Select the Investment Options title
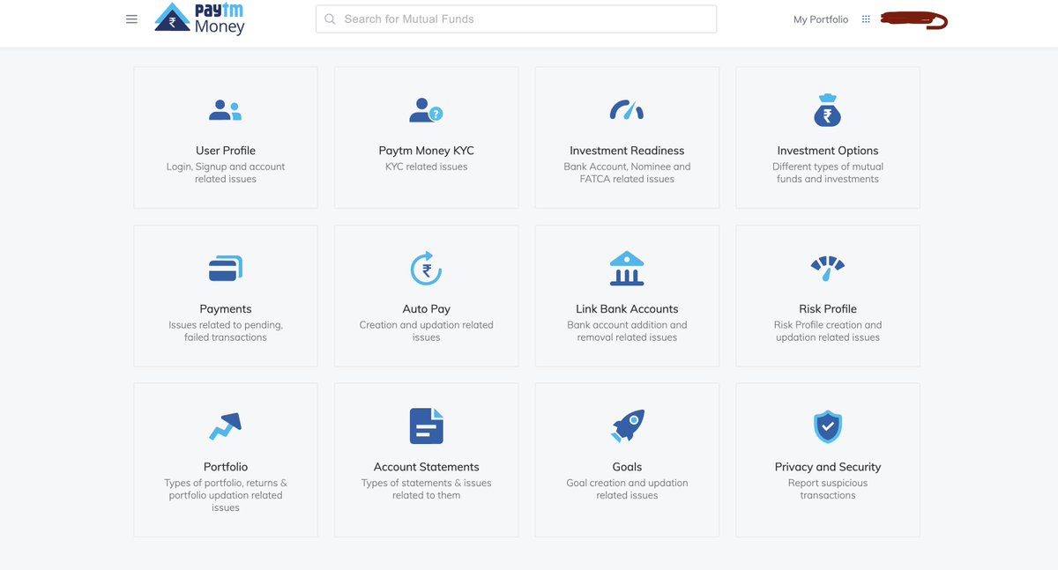This screenshot has height=570, width=1058. (828, 151)
